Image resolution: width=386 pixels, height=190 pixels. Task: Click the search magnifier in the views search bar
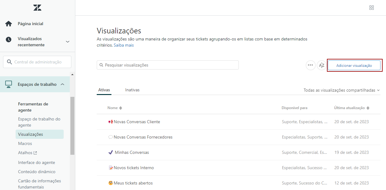point(101,65)
